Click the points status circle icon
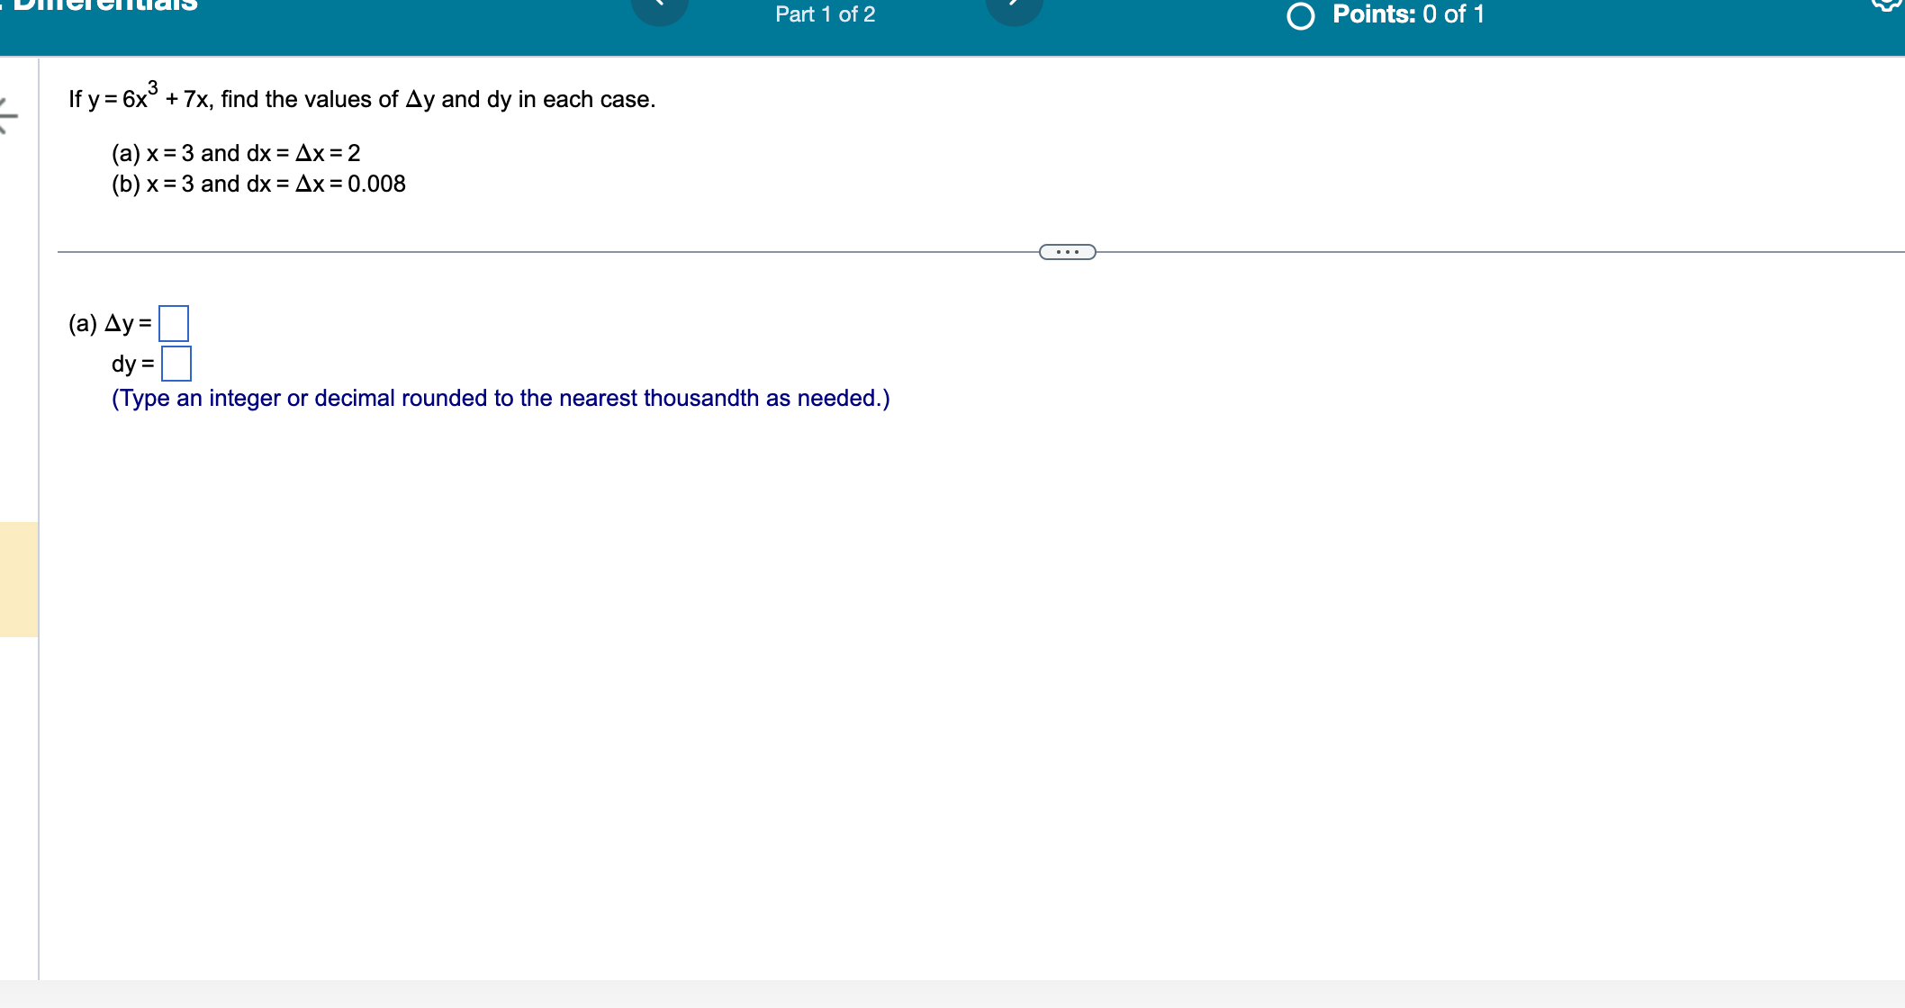This screenshot has height=1008, width=1905. pyautogui.click(x=1300, y=16)
